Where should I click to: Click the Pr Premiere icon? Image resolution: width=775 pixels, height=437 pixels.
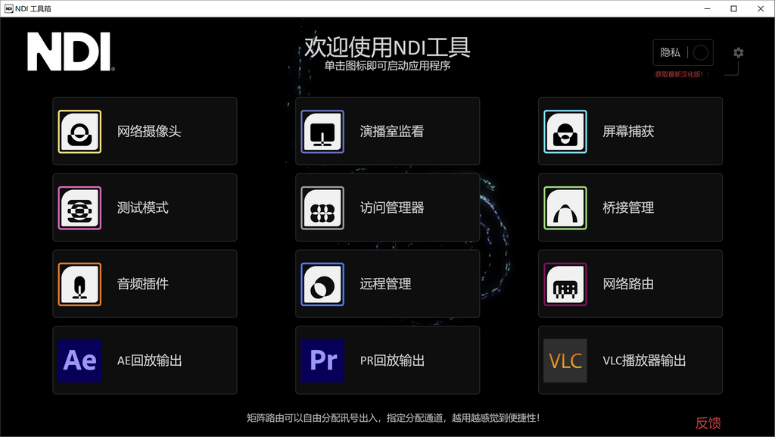tap(322, 361)
